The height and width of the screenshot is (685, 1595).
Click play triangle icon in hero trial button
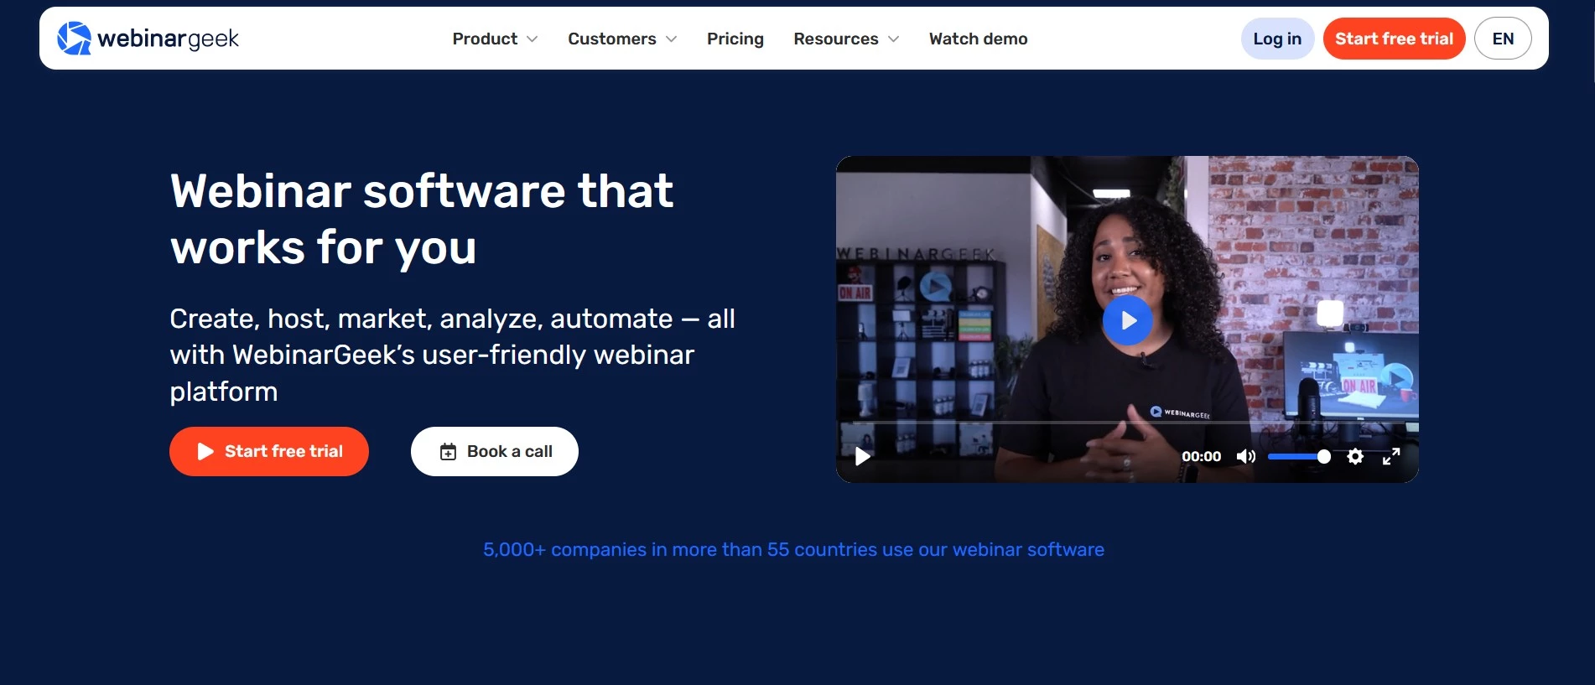click(205, 451)
